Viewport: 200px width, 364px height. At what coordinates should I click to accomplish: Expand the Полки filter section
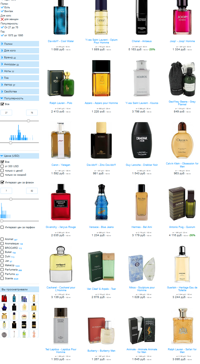click(x=20, y=44)
